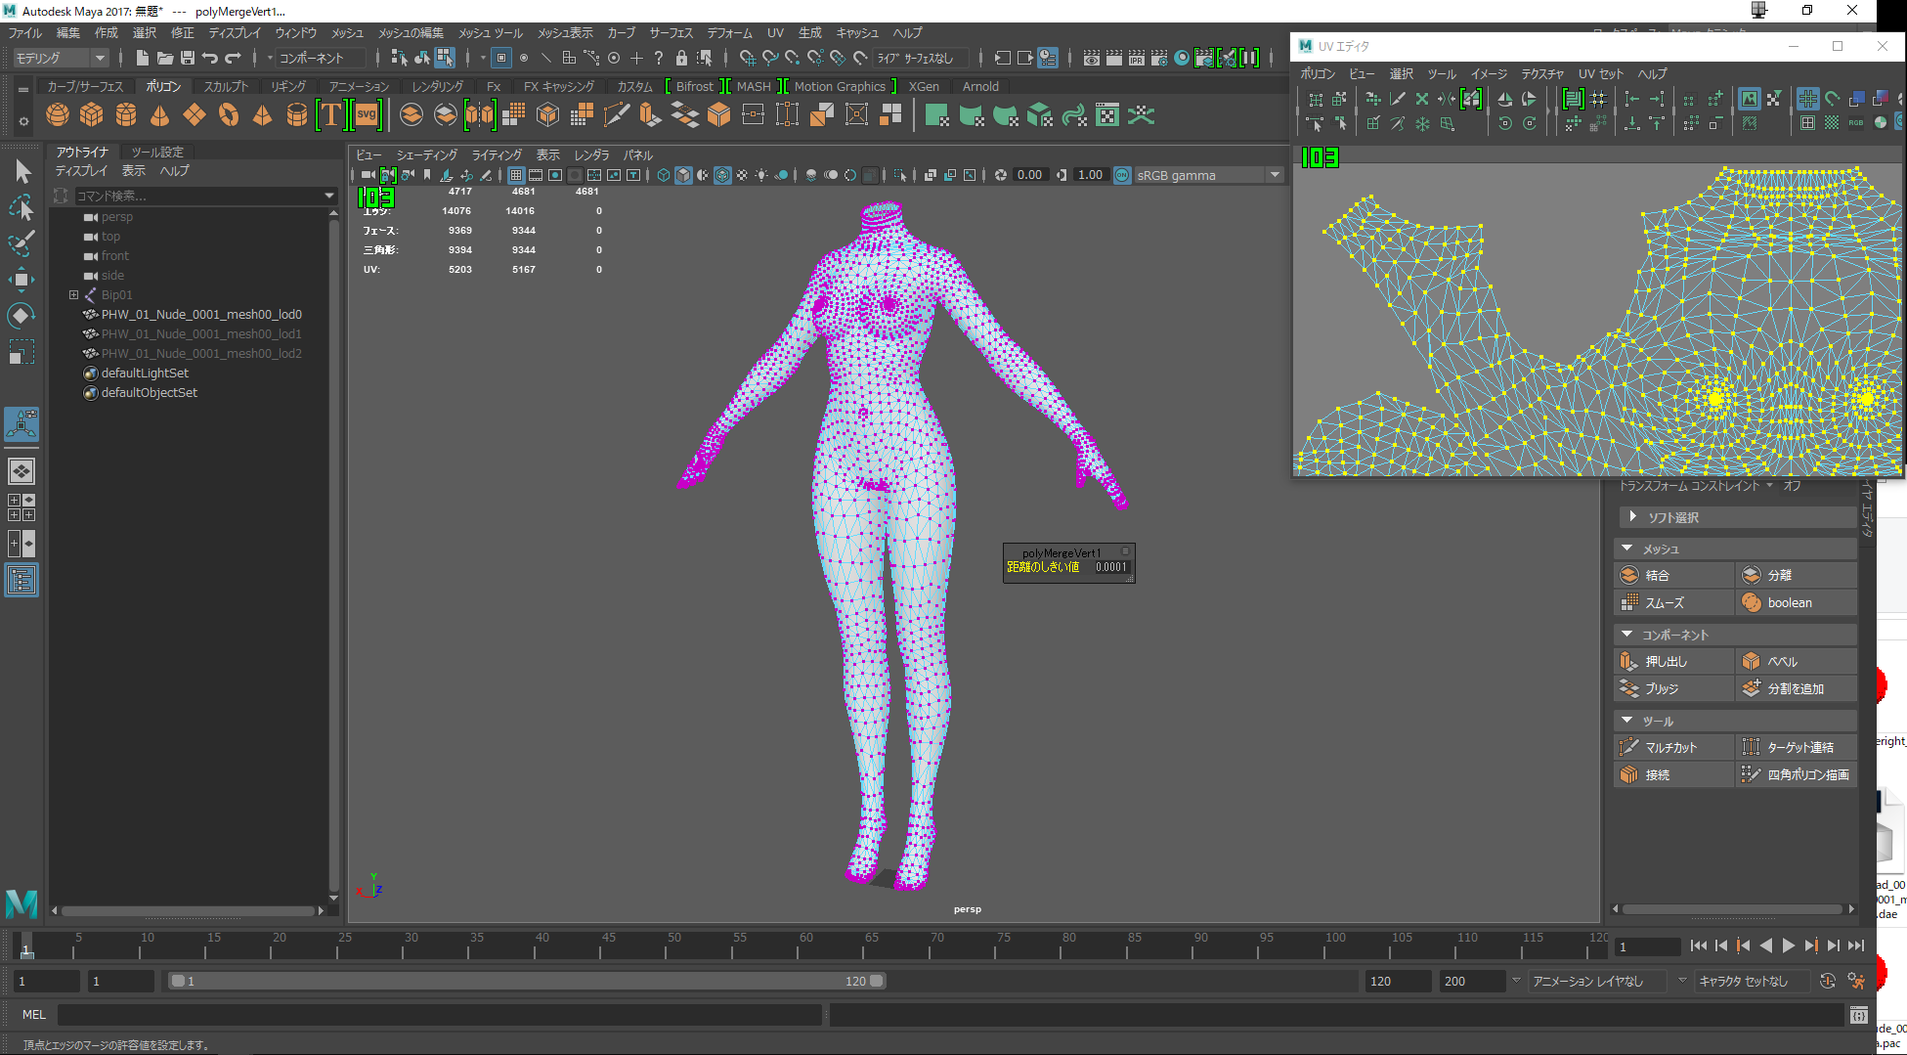Toggle the auto keyframe button
This screenshot has height=1055, width=1907.
[x=1828, y=981]
